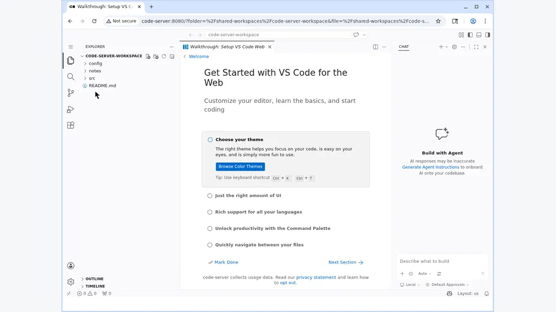Click Customize Layout icon in title bar
The image size is (556, 312).
point(462,35)
